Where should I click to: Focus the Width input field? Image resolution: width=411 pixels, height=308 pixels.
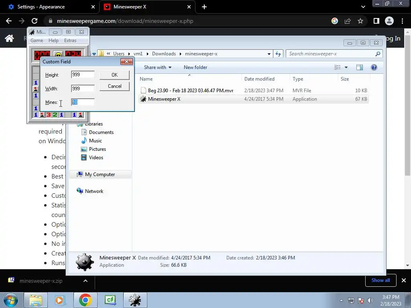point(83,88)
